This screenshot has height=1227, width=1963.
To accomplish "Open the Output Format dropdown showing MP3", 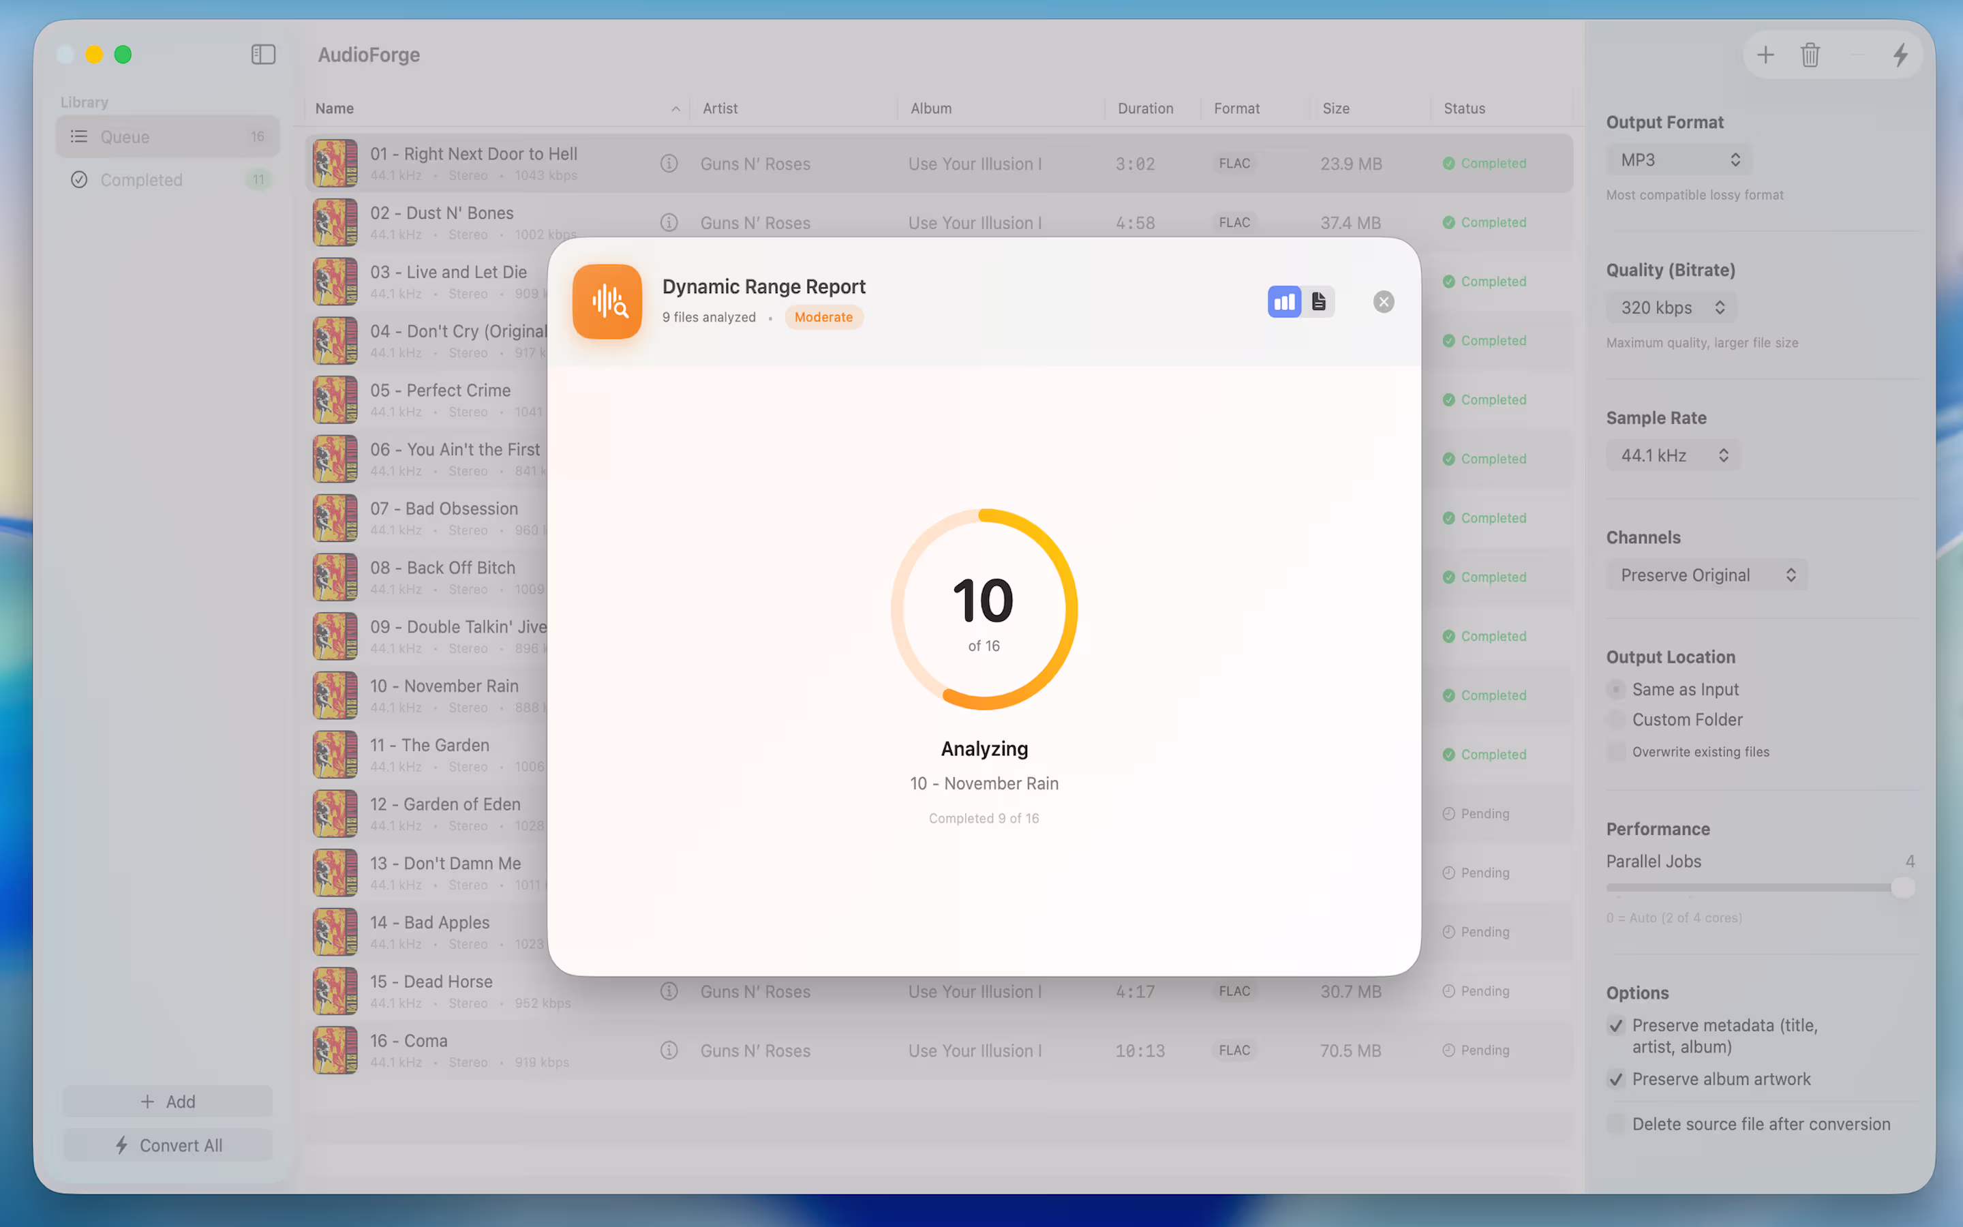I will pyautogui.click(x=1678, y=159).
